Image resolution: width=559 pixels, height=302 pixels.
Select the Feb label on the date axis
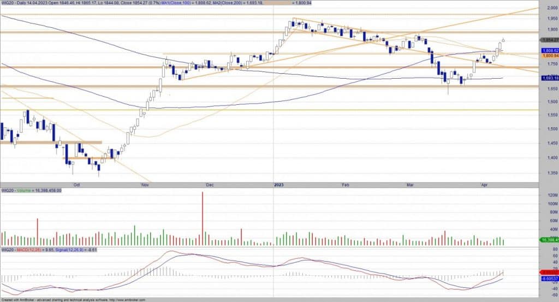[x=345, y=186]
